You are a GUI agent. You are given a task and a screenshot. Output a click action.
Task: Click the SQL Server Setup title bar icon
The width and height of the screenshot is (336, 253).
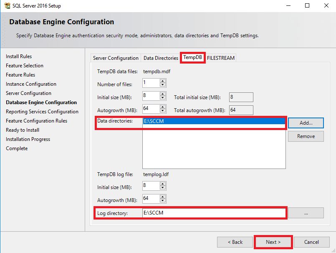click(x=7, y=5)
